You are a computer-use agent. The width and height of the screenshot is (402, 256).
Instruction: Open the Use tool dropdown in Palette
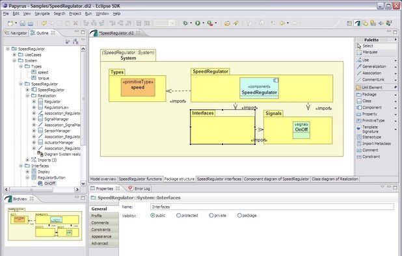395,60
